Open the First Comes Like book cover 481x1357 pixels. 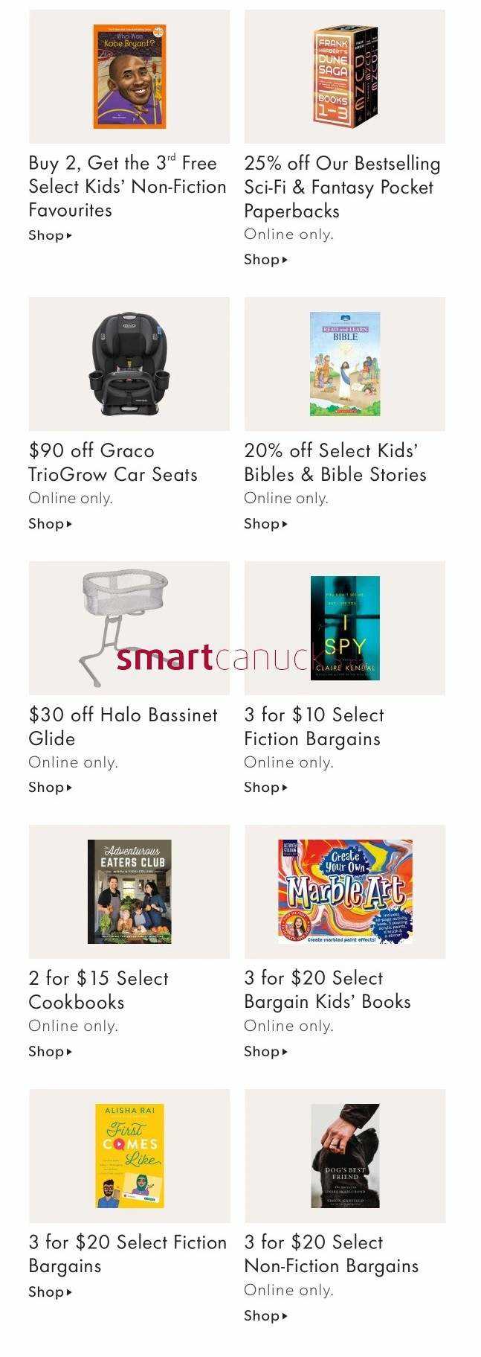pos(129,1155)
